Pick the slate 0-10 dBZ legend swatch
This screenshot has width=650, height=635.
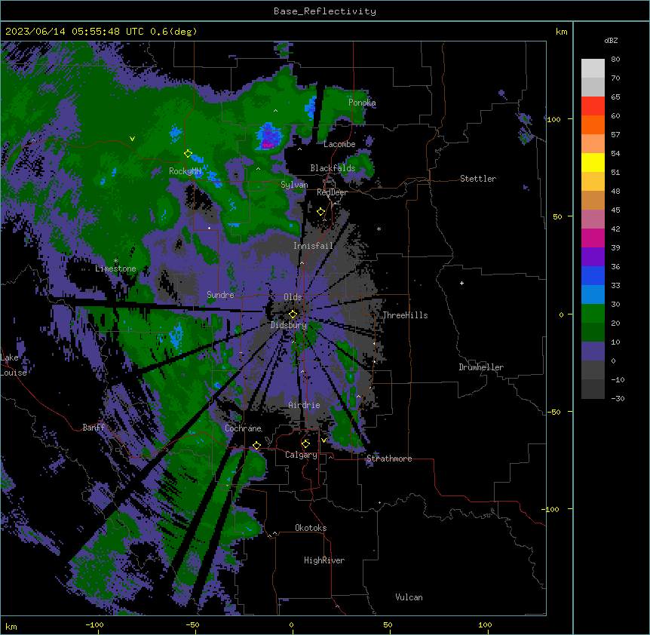593,351
